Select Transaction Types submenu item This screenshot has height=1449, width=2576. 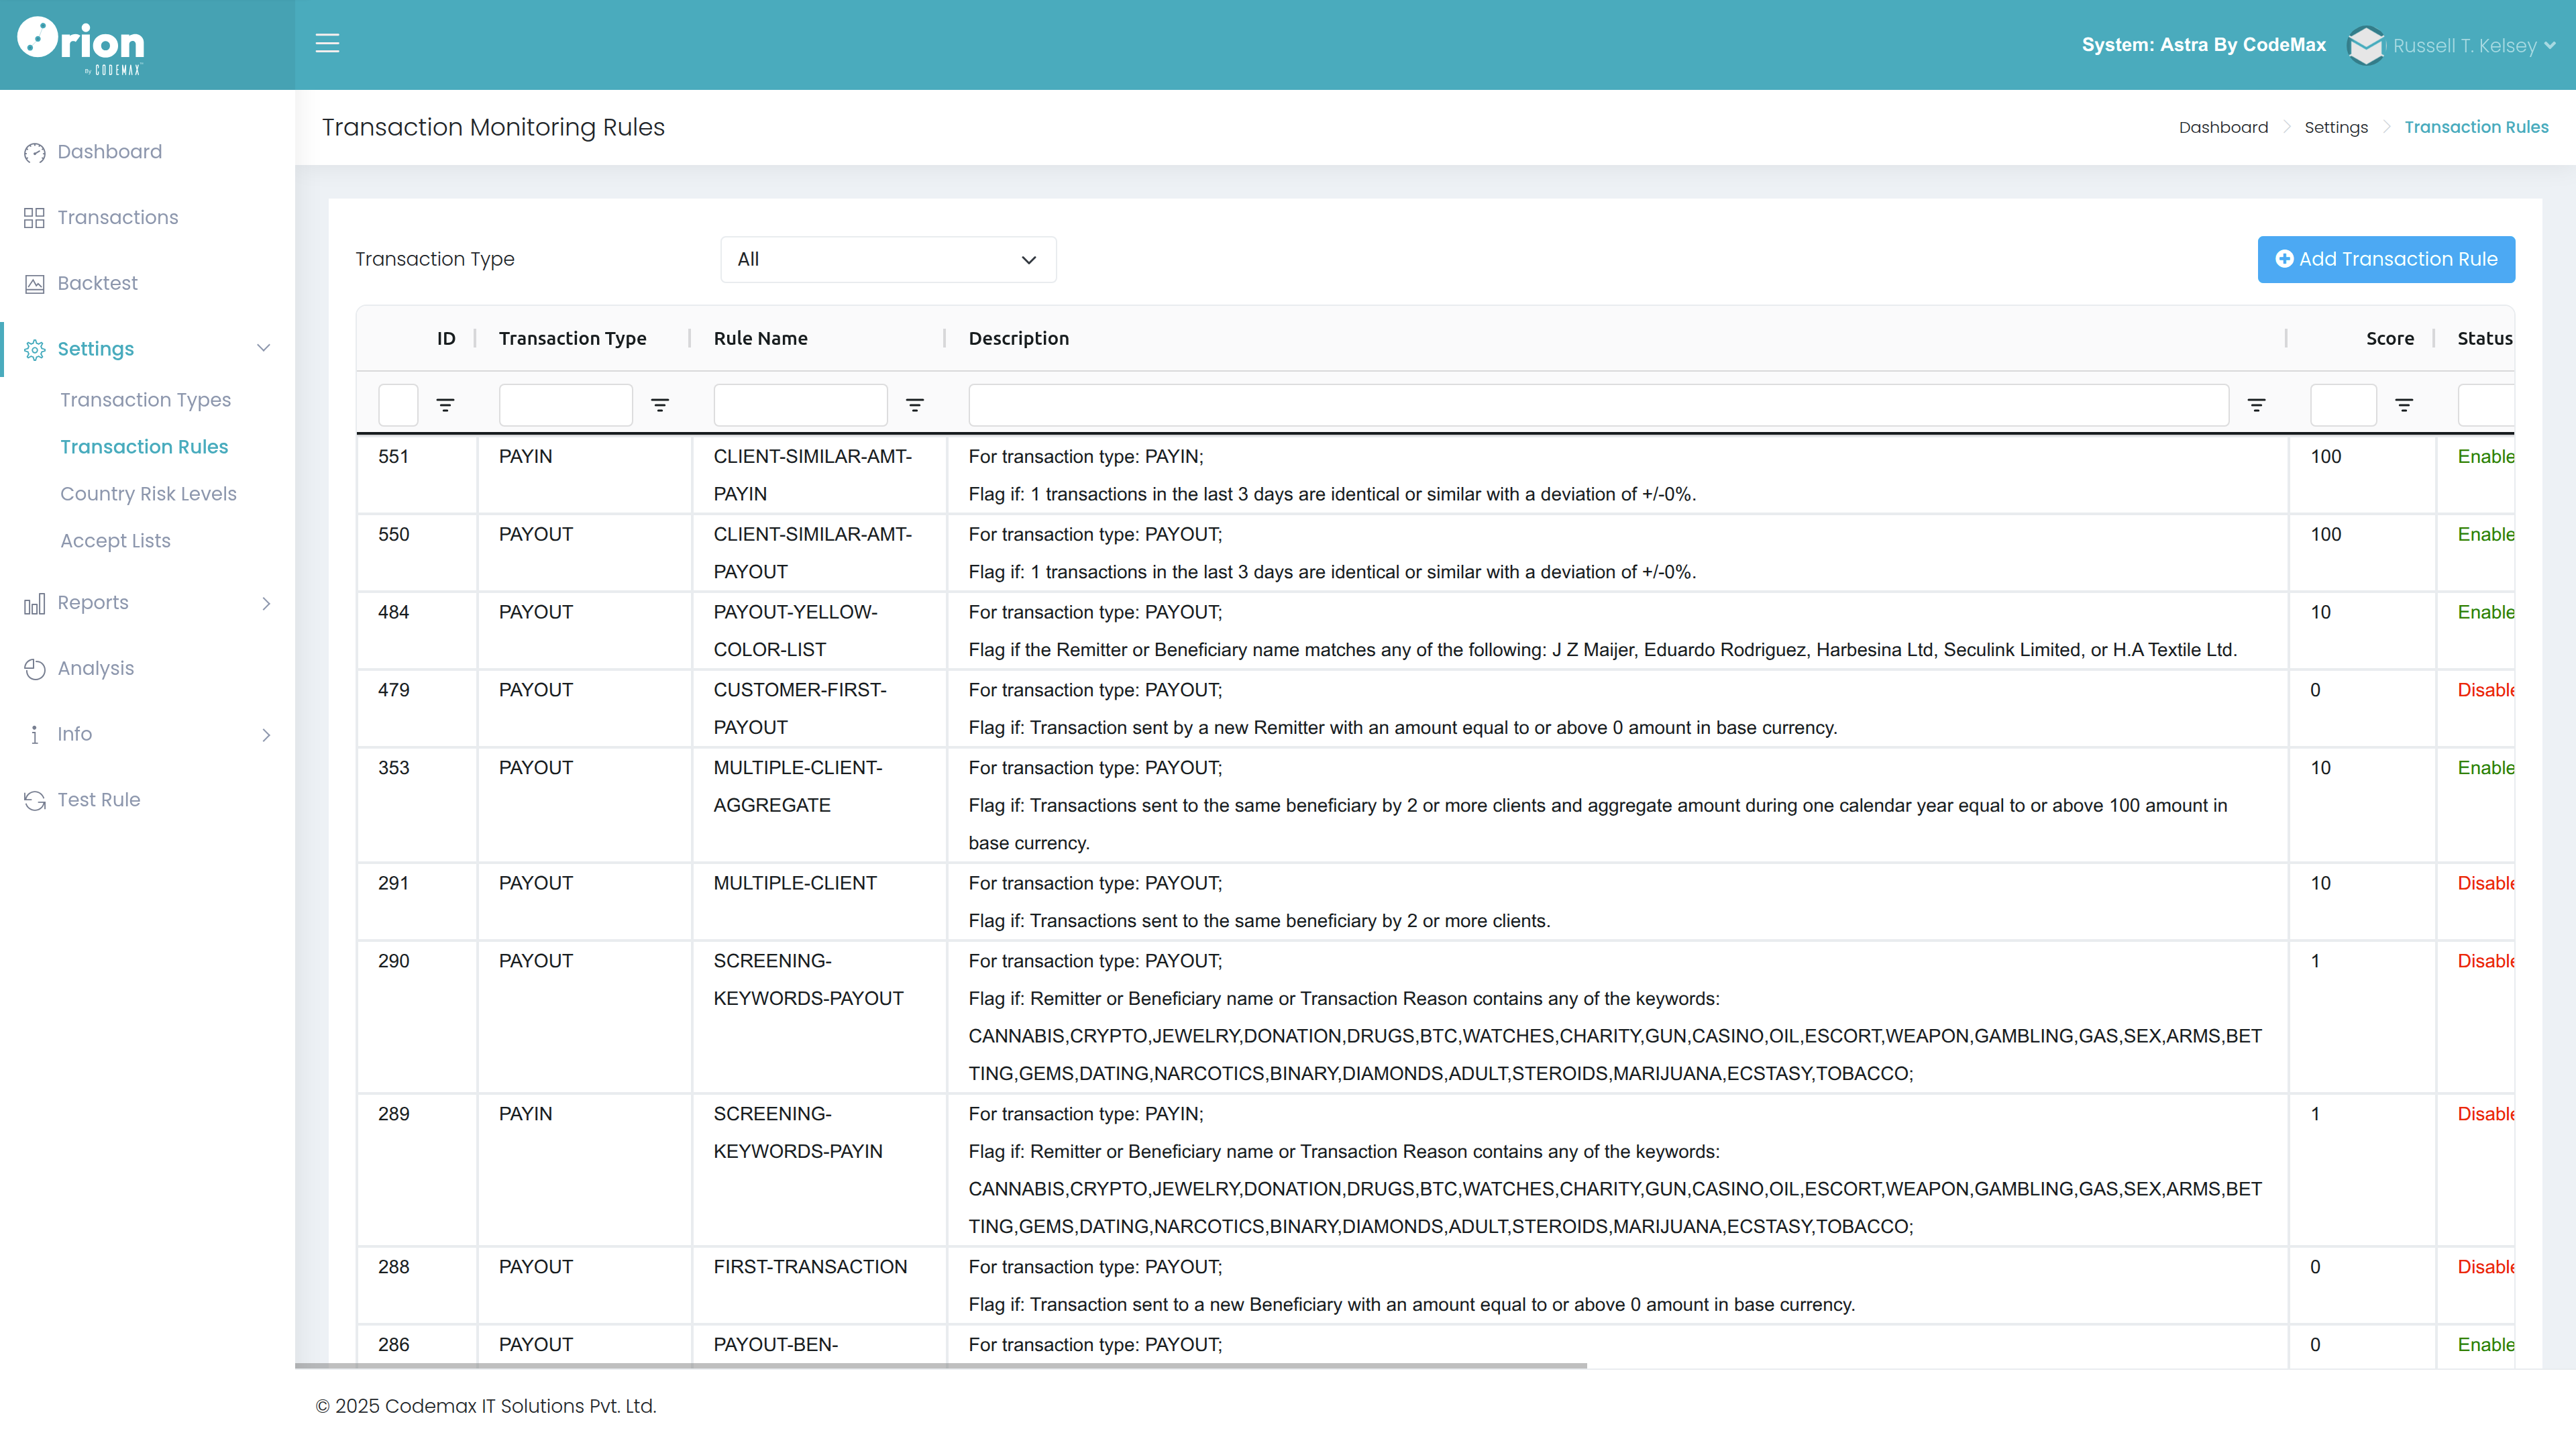(x=145, y=400)
